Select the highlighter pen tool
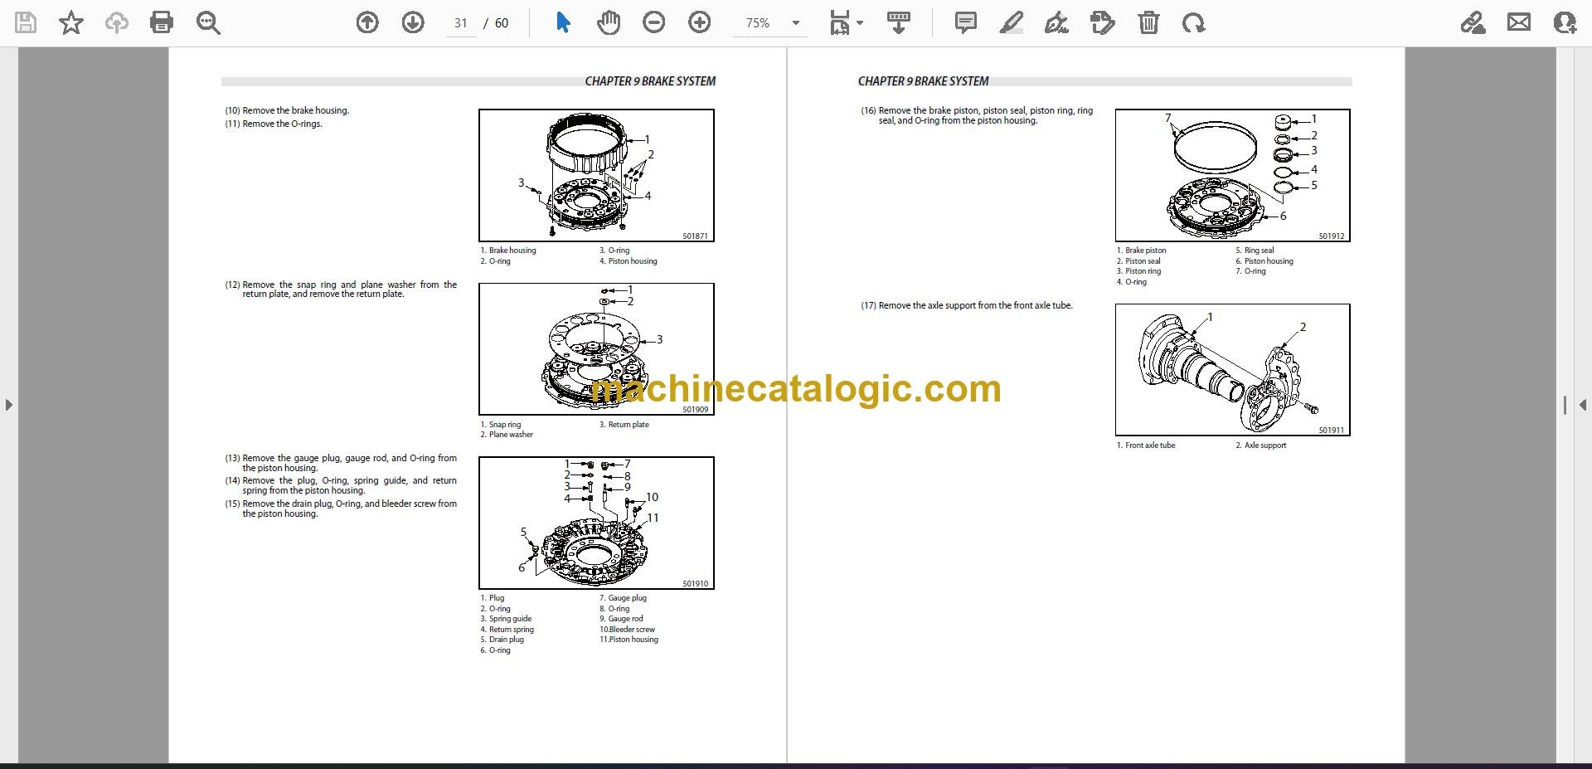Image resolution: width=1592 pixels, height=769 pixels. point(1012,23)
